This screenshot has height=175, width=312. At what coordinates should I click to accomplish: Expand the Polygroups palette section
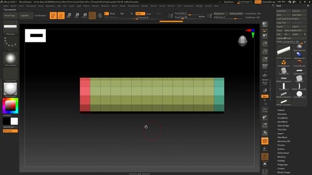pos(282,165)
